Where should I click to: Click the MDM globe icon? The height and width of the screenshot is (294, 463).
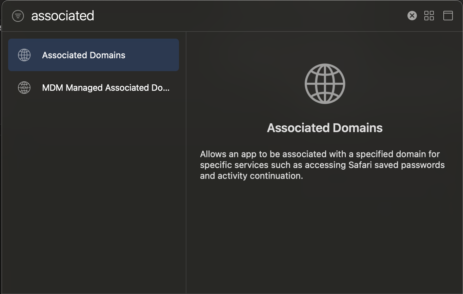click(x=24, y=88)
